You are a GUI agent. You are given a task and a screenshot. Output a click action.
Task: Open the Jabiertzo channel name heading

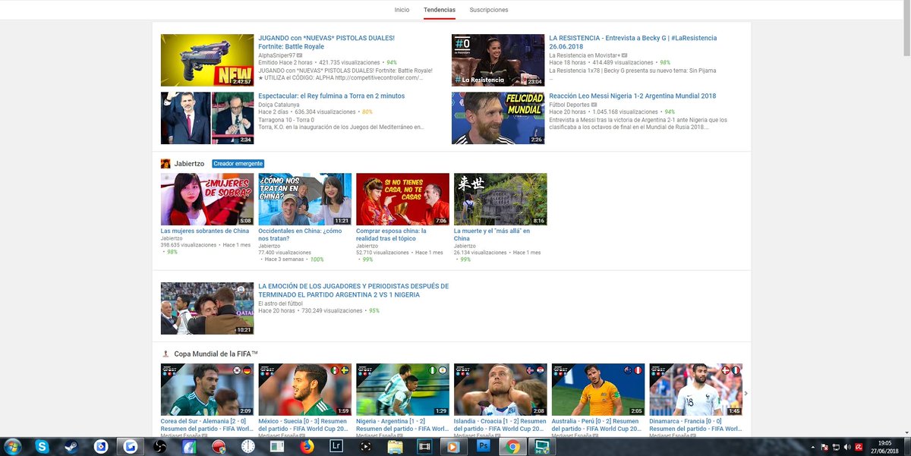click(189, 163)
